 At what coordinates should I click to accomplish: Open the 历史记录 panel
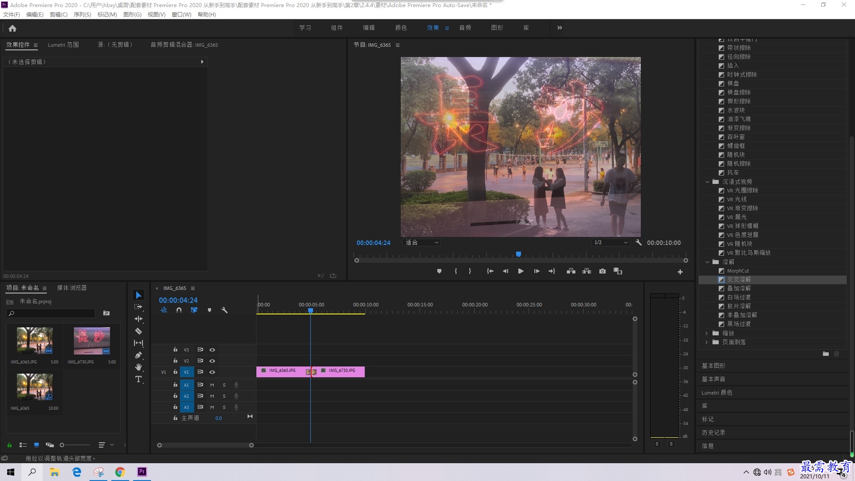coord(713,433)
